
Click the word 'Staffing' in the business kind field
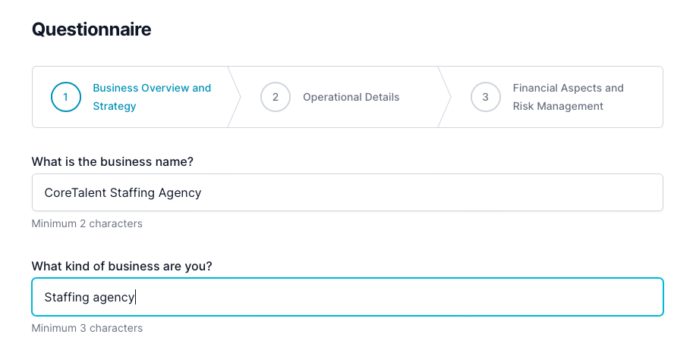66,297
